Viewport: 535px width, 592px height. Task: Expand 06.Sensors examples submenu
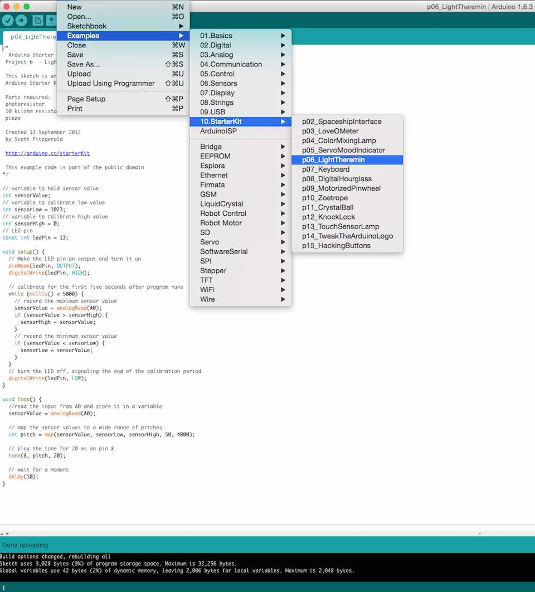click(x=241, y=83)
